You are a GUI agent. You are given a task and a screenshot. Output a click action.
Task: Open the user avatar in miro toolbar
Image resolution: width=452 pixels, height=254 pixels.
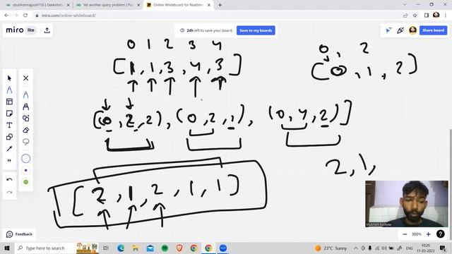point(412,30)
